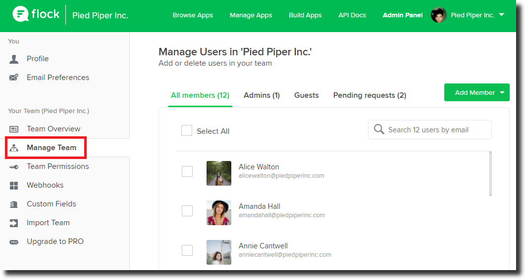Expand the Add Member dropdown arrow
This screenshot has height=279, width=525.
[x=502, y=93]
